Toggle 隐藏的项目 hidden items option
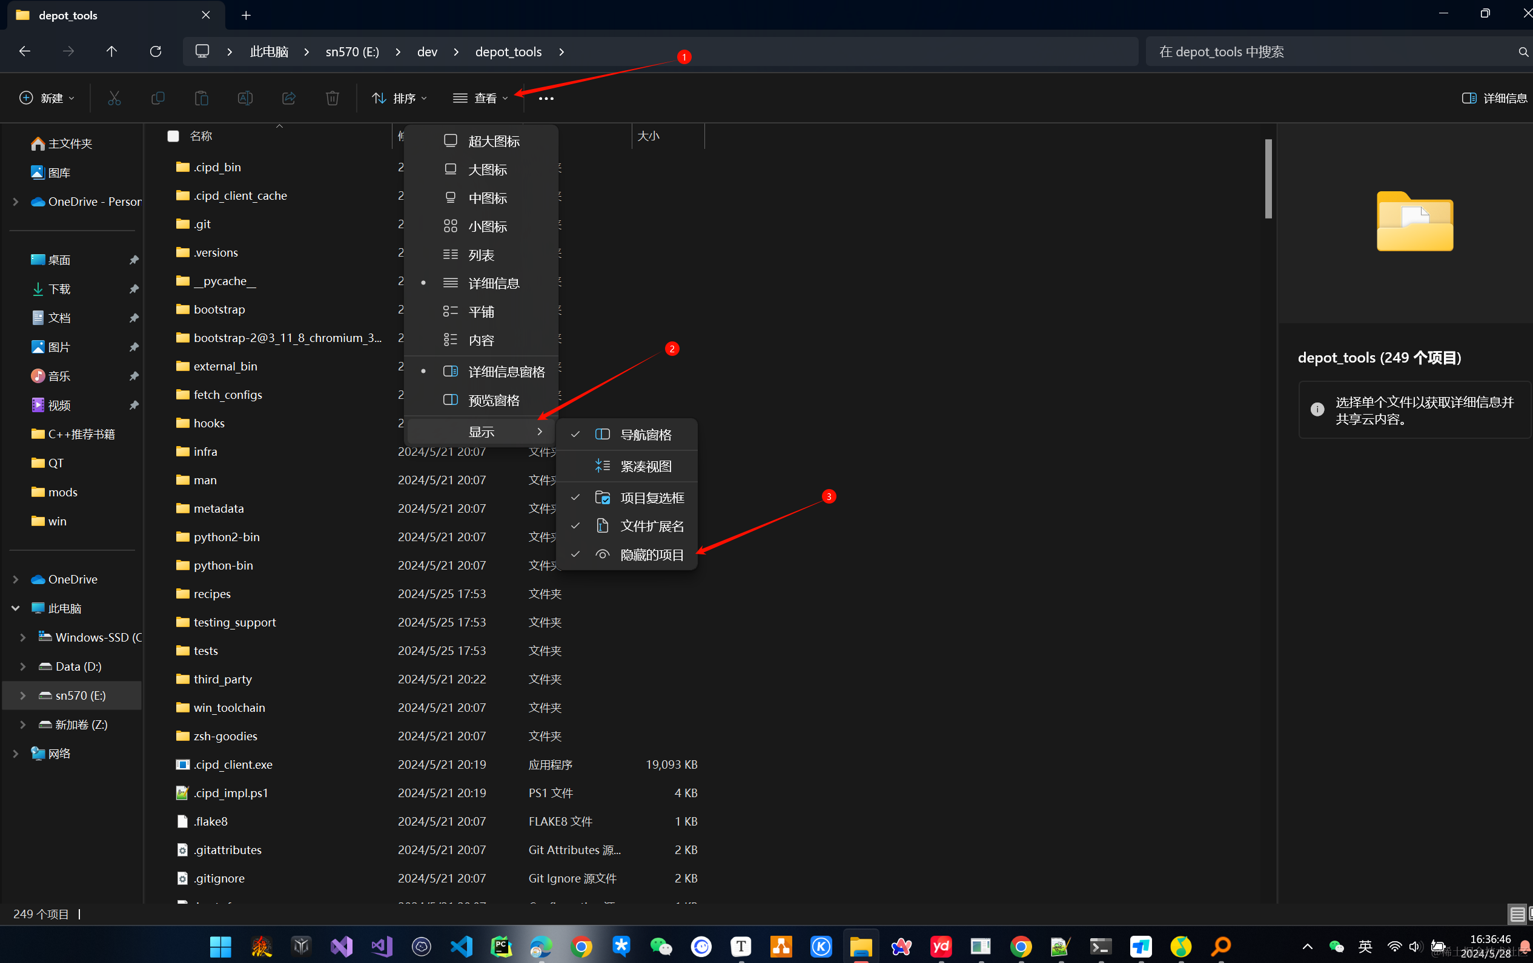The height and width of the screenshot is (963, 1533). point(651,554)
